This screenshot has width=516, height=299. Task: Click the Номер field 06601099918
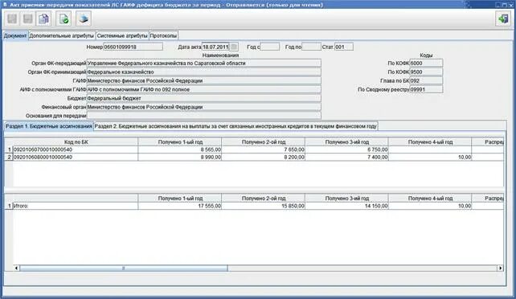[133, 47]
